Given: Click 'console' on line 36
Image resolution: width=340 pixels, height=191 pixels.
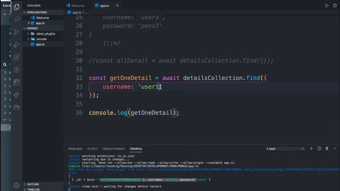Looking at the screenshot, I should tap(101, 112).
